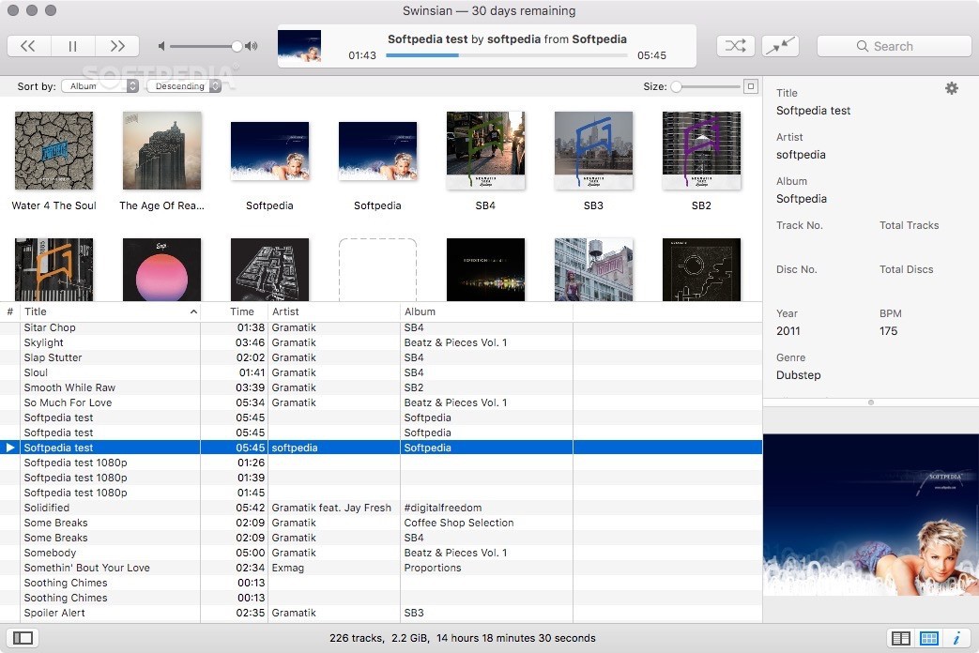Click the volume slider
Screen dimensions: 979x653
click(x=204, y=46)
